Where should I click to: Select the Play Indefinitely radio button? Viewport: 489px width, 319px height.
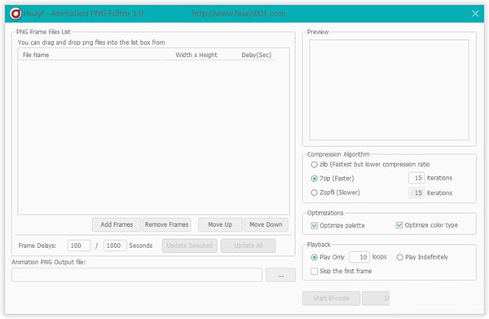pos(400,257)
